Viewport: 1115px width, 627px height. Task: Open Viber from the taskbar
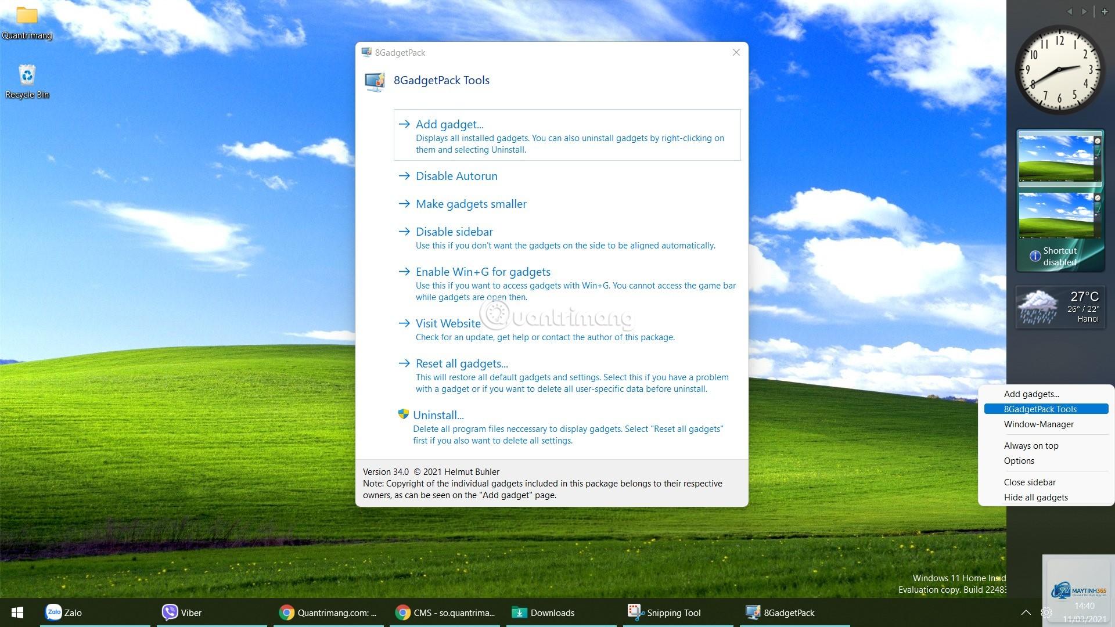(x=212, y=612)
